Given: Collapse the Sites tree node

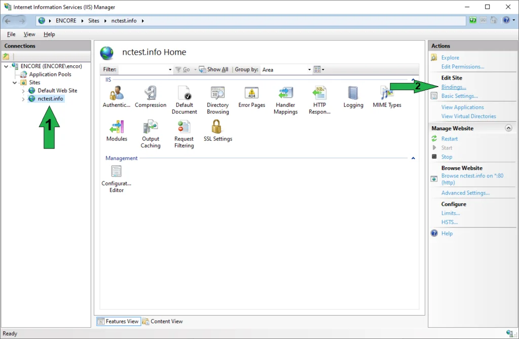Looking at the screenshot, I should click(15, 83).
